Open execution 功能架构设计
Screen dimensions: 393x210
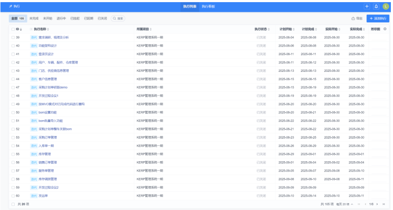[48, 46]
